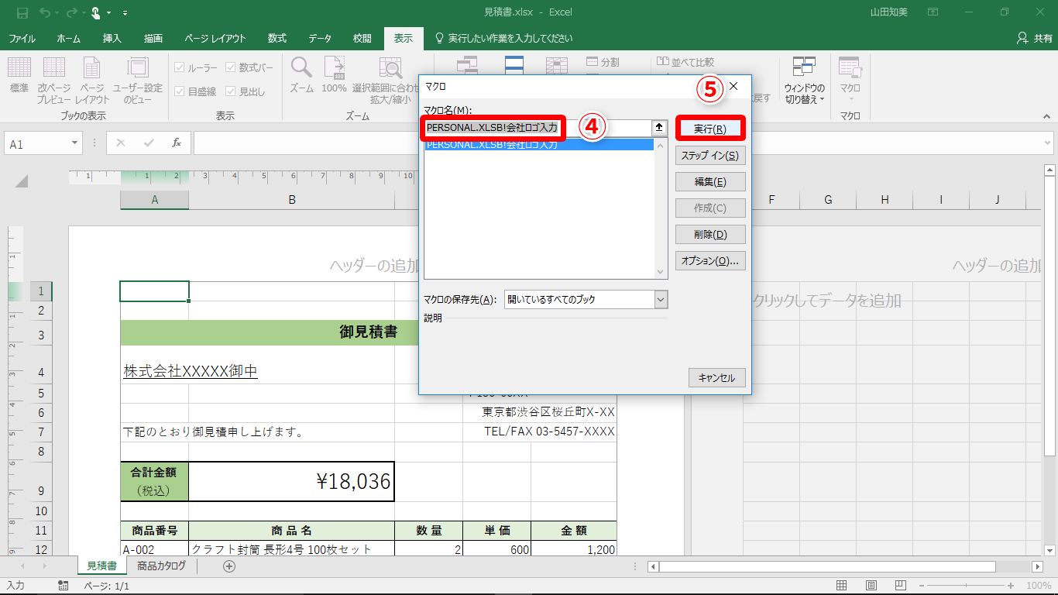Switch to the ホーム tab
This screenshot has height=595, width=1058.
click(69, 38)
